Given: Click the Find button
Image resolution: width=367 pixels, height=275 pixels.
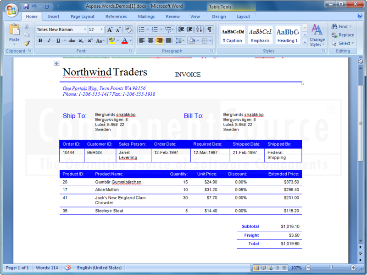Looking at the screenshot, I should pyautogui.click(x=341, y=27).
